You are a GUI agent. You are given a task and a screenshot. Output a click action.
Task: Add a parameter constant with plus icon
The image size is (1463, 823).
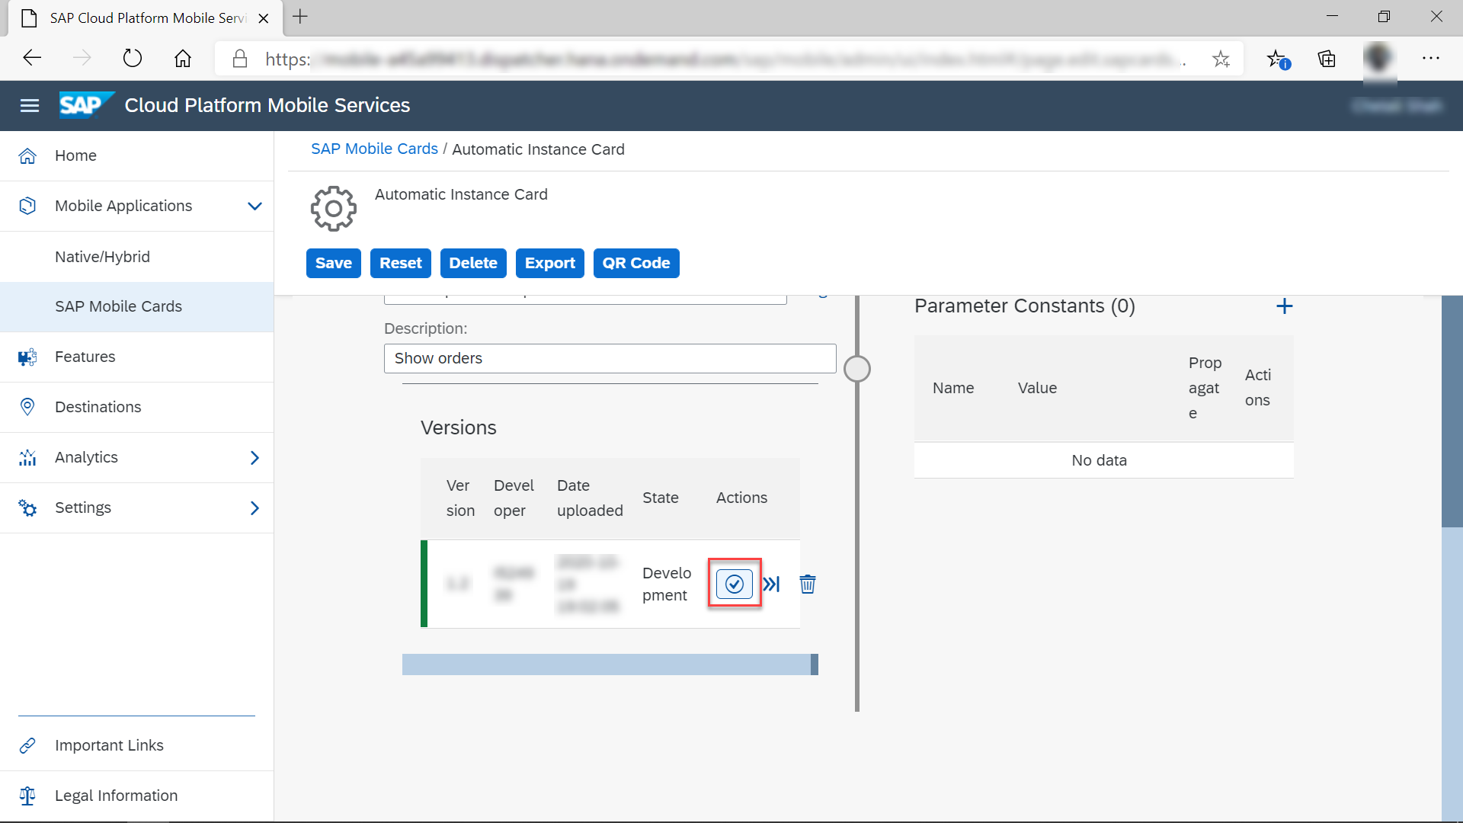pos(1284,306)
